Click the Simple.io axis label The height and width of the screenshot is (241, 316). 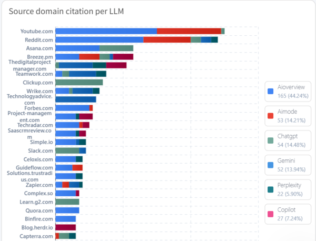[x=42, y=142]
